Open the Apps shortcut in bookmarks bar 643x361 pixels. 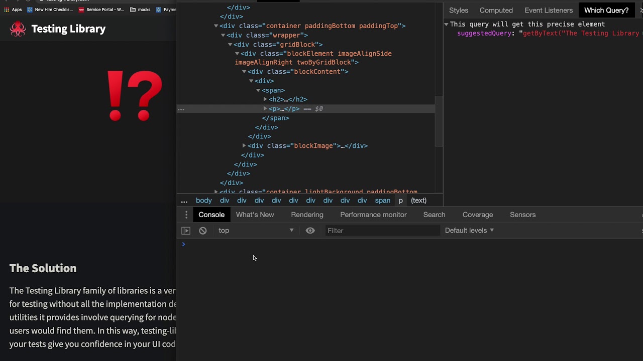[13, 10]
